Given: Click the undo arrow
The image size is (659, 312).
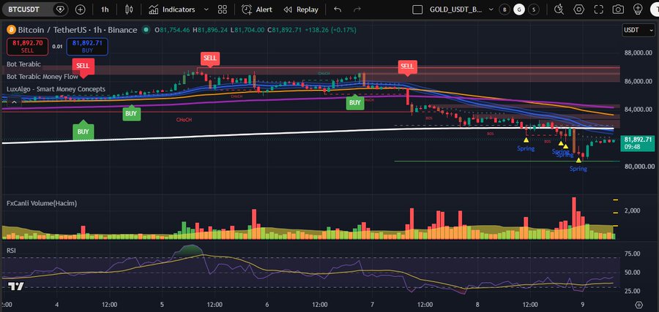Looking at the screenshot, I should [x=337, y=9].
